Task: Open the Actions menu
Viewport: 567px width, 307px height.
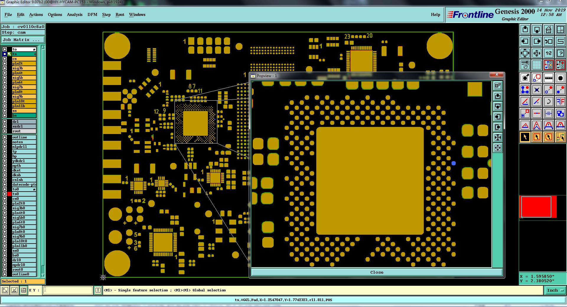Action: coord(36,14)
